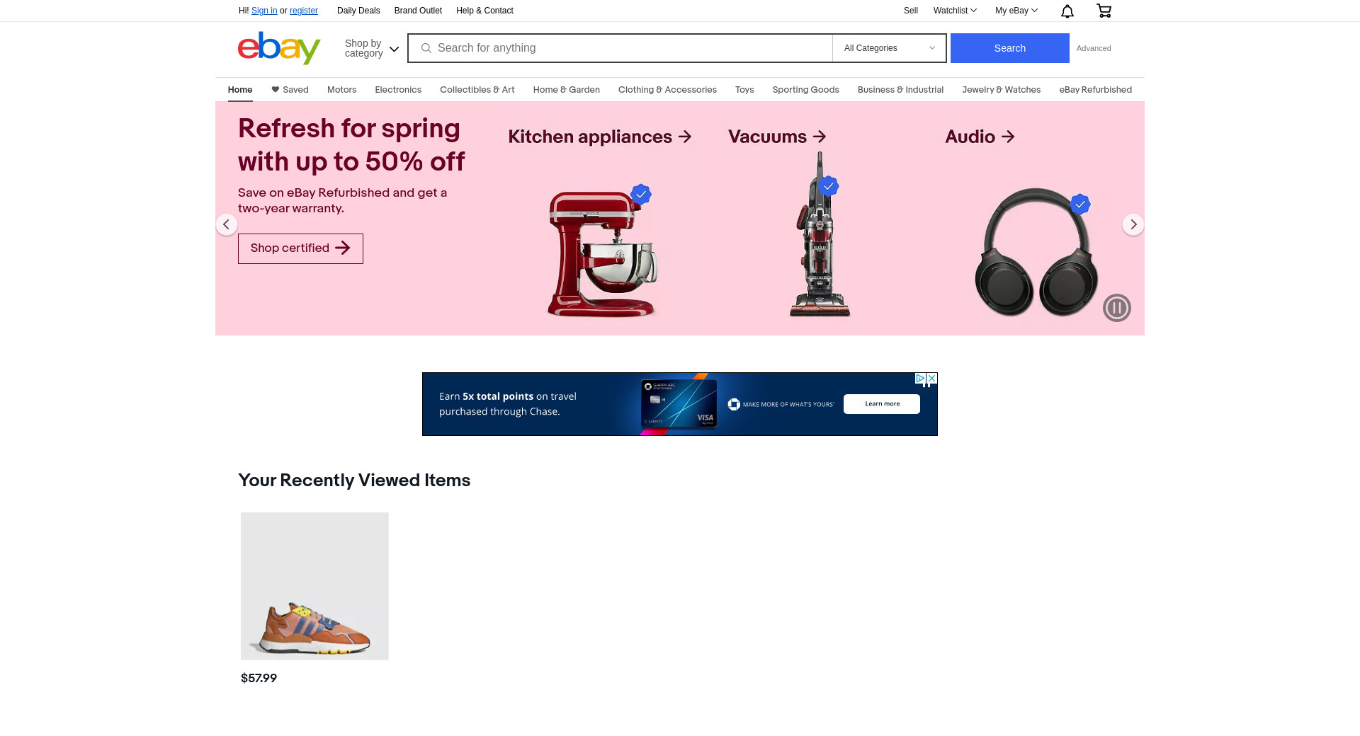Go to previous carousel slide arrow
This screenshot has height=736, width=1360.
226,224
